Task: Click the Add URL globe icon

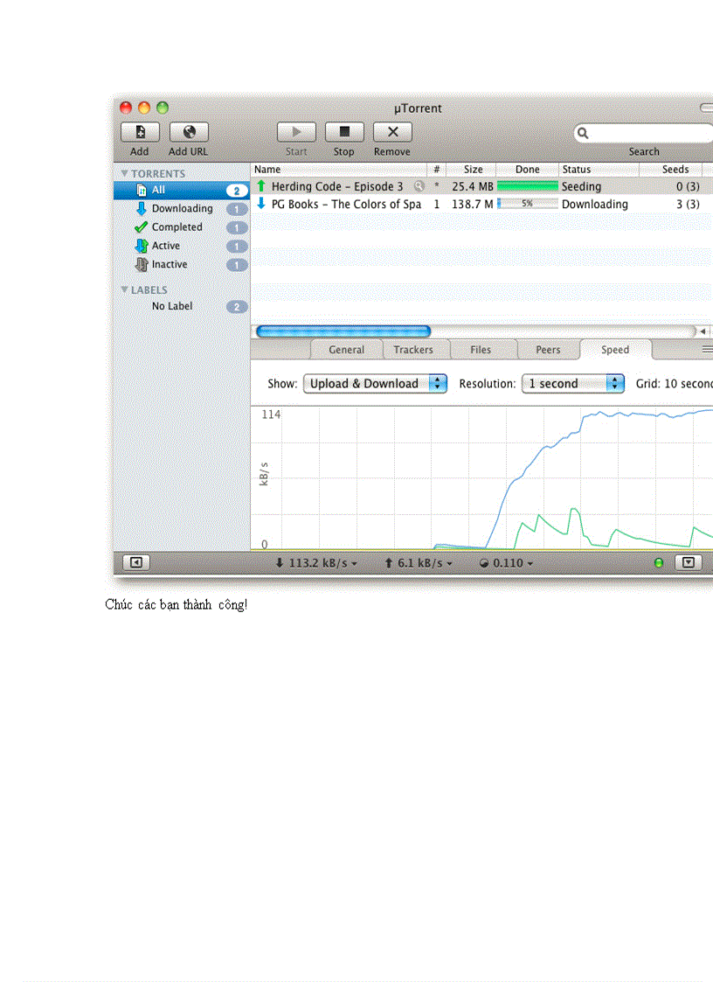Action: (187, 132)
